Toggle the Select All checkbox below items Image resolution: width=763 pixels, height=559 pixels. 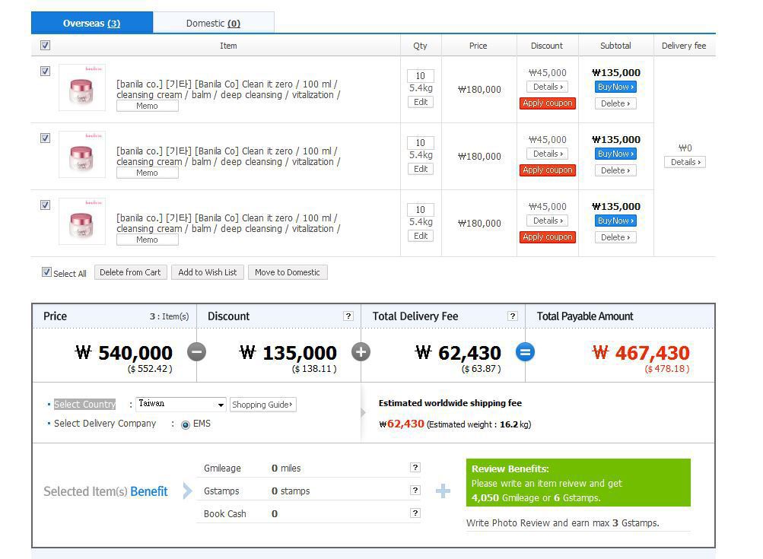coord(46,272)
